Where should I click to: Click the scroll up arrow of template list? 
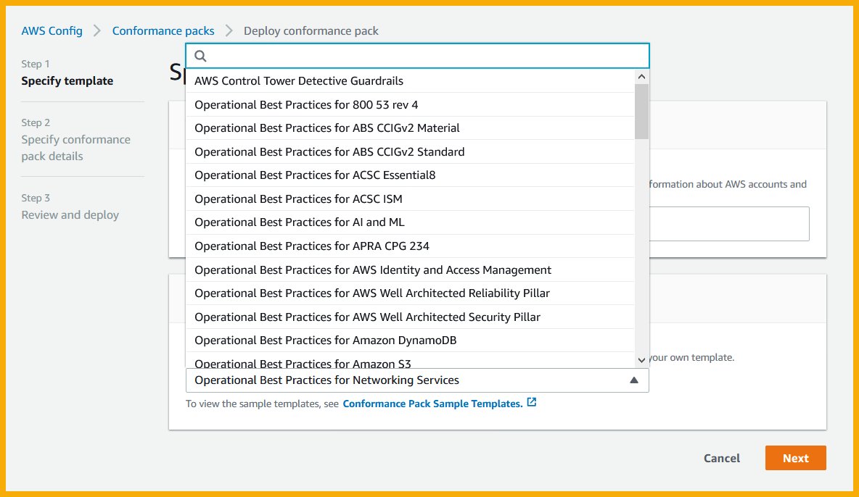(x=641, y=77)
